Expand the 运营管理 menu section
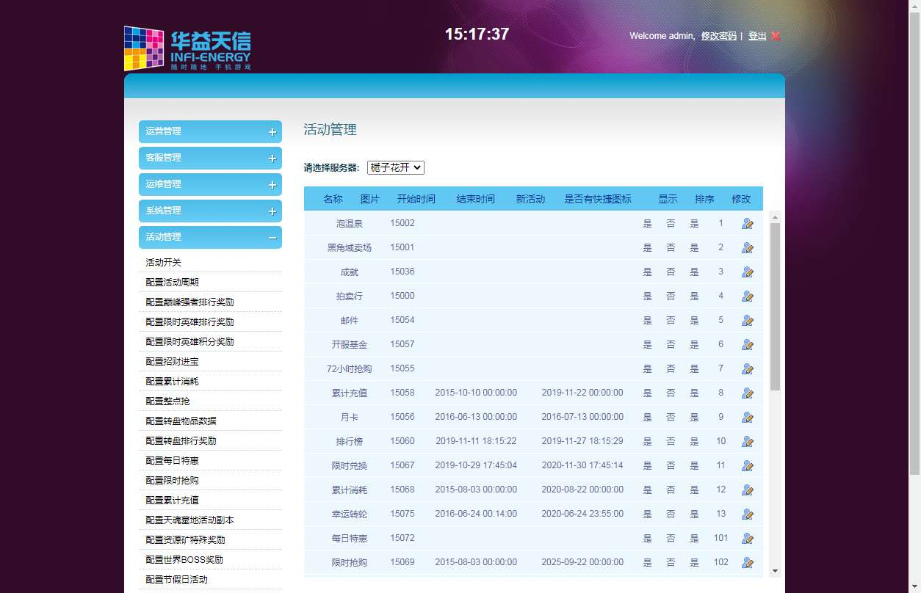The height and width of the screenshot is (593, 921). [x=210, y=131]
